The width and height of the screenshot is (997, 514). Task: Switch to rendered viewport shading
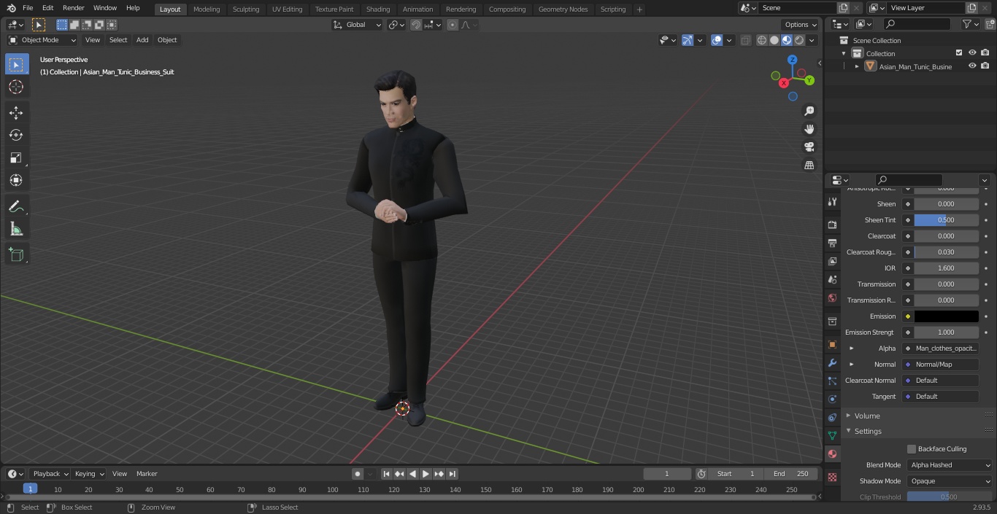coord(799,40)
